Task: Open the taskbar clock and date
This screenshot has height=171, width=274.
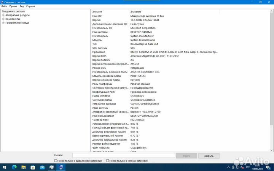Action: click(x=257, y=167)
